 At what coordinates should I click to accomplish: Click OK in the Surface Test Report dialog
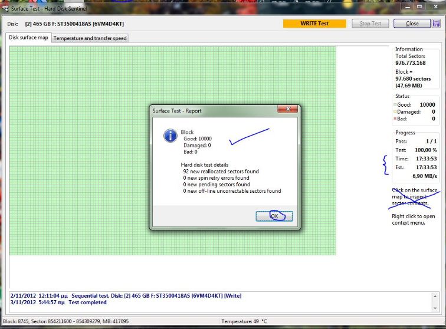[274, 216]
